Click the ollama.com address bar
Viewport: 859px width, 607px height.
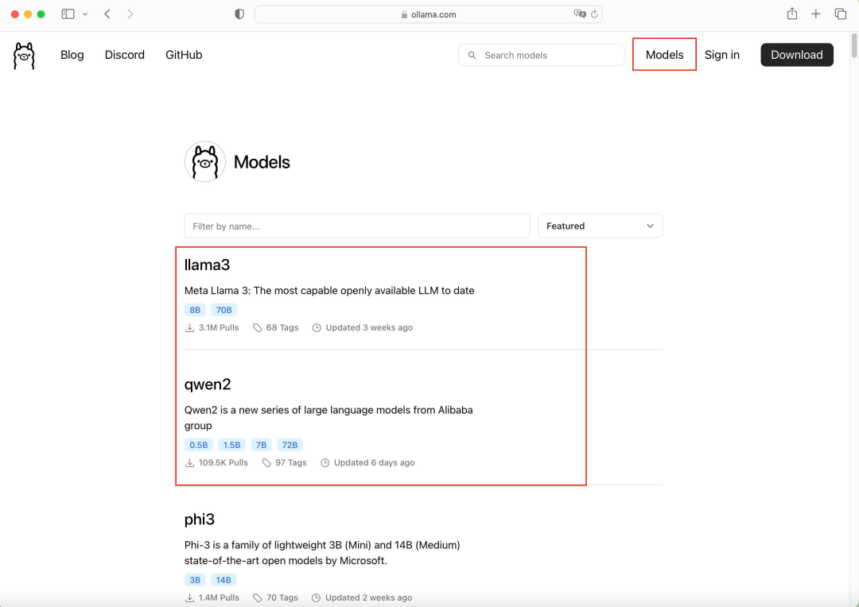point(429,14)
